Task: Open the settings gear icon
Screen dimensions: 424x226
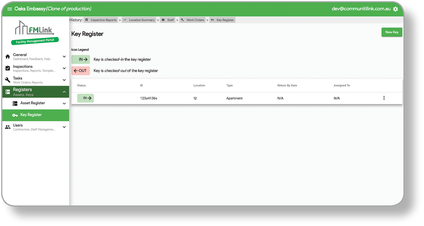Action: (396, 9)
